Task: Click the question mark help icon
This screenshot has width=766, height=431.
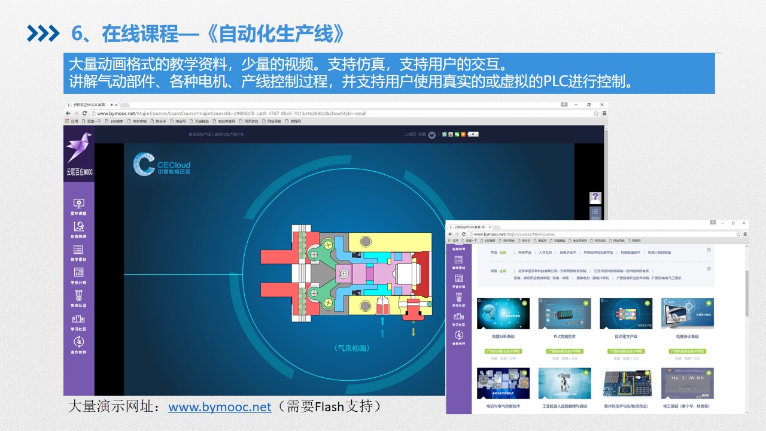Action: pos(595,198)
